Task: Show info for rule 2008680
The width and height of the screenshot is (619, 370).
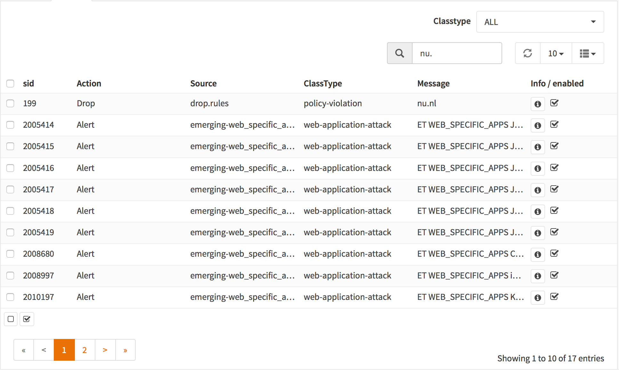Action: coord(538,254)
